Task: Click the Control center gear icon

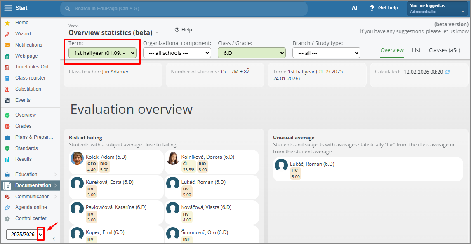Action: pyautogui.click(x=7, y=218)
